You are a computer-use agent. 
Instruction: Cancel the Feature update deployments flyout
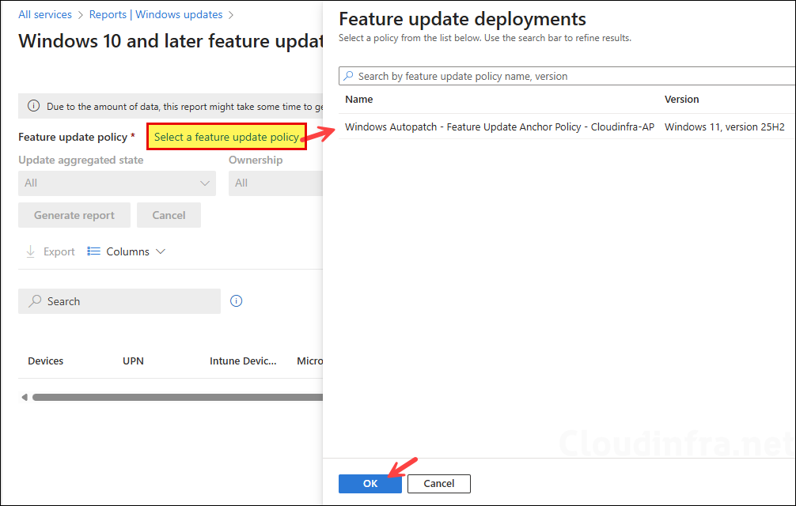[x=438, y=483]
